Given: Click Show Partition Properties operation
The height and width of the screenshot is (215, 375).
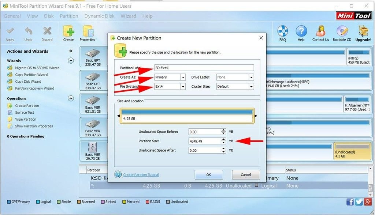Looking at the screenshot, I should [34, 126].
